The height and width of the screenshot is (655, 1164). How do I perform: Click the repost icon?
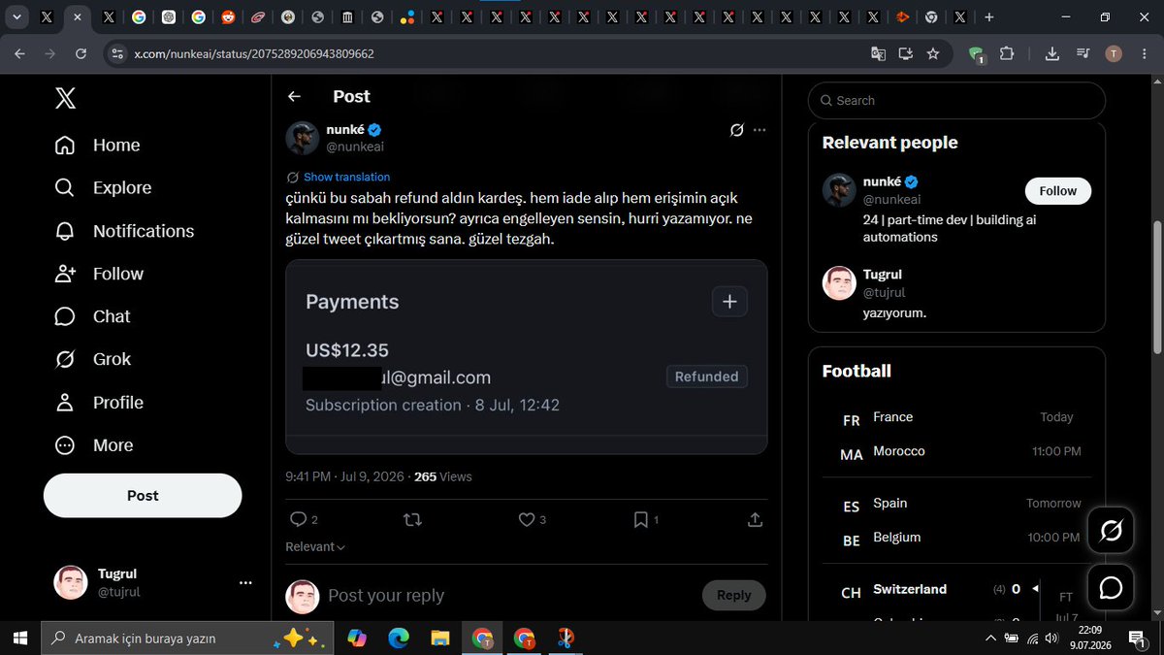pos(412,519)
